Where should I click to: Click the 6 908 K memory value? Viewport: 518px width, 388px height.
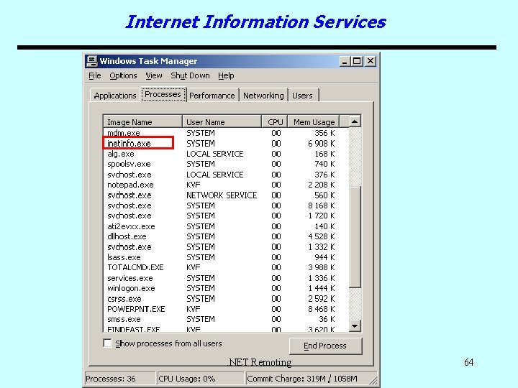click(x=321, y=144)
